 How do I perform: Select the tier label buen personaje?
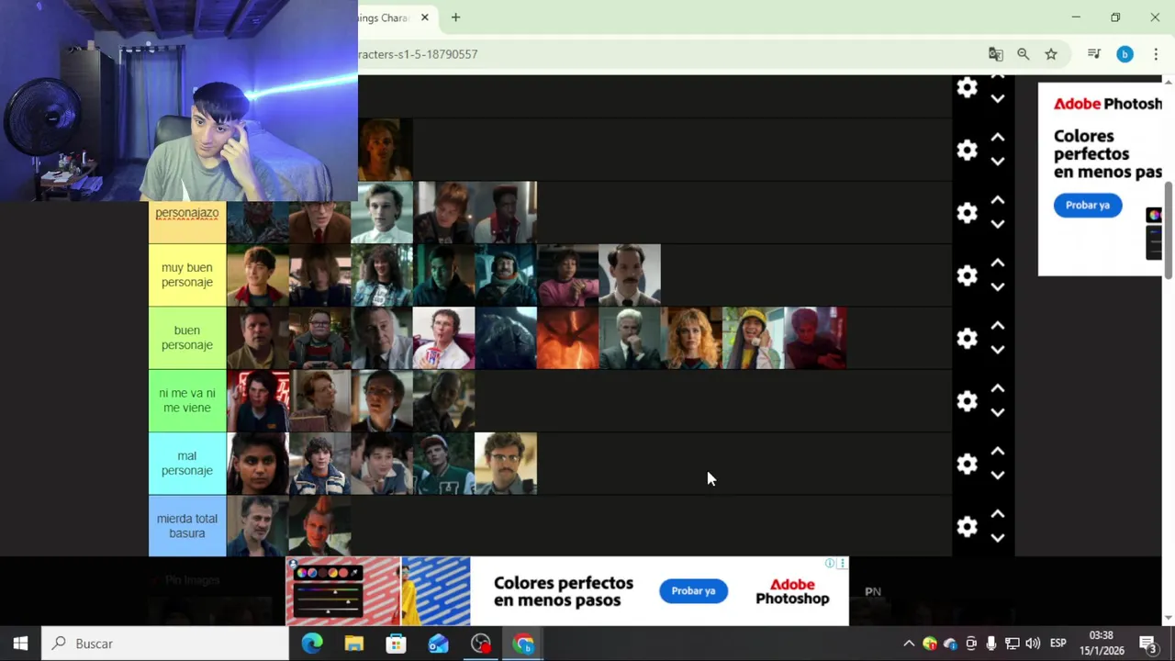(187, 338)
